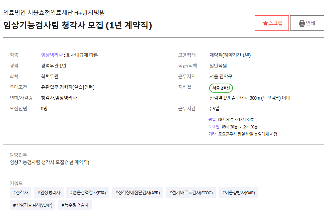Open the #전정기능검사(VEMP) keyword tag
The image size is (332, 217).
(32, 205)
